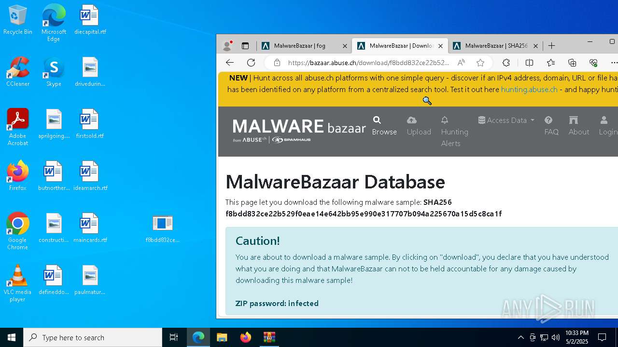
Task: Open Browser essentials heart icon
Action: coord(593,63)
